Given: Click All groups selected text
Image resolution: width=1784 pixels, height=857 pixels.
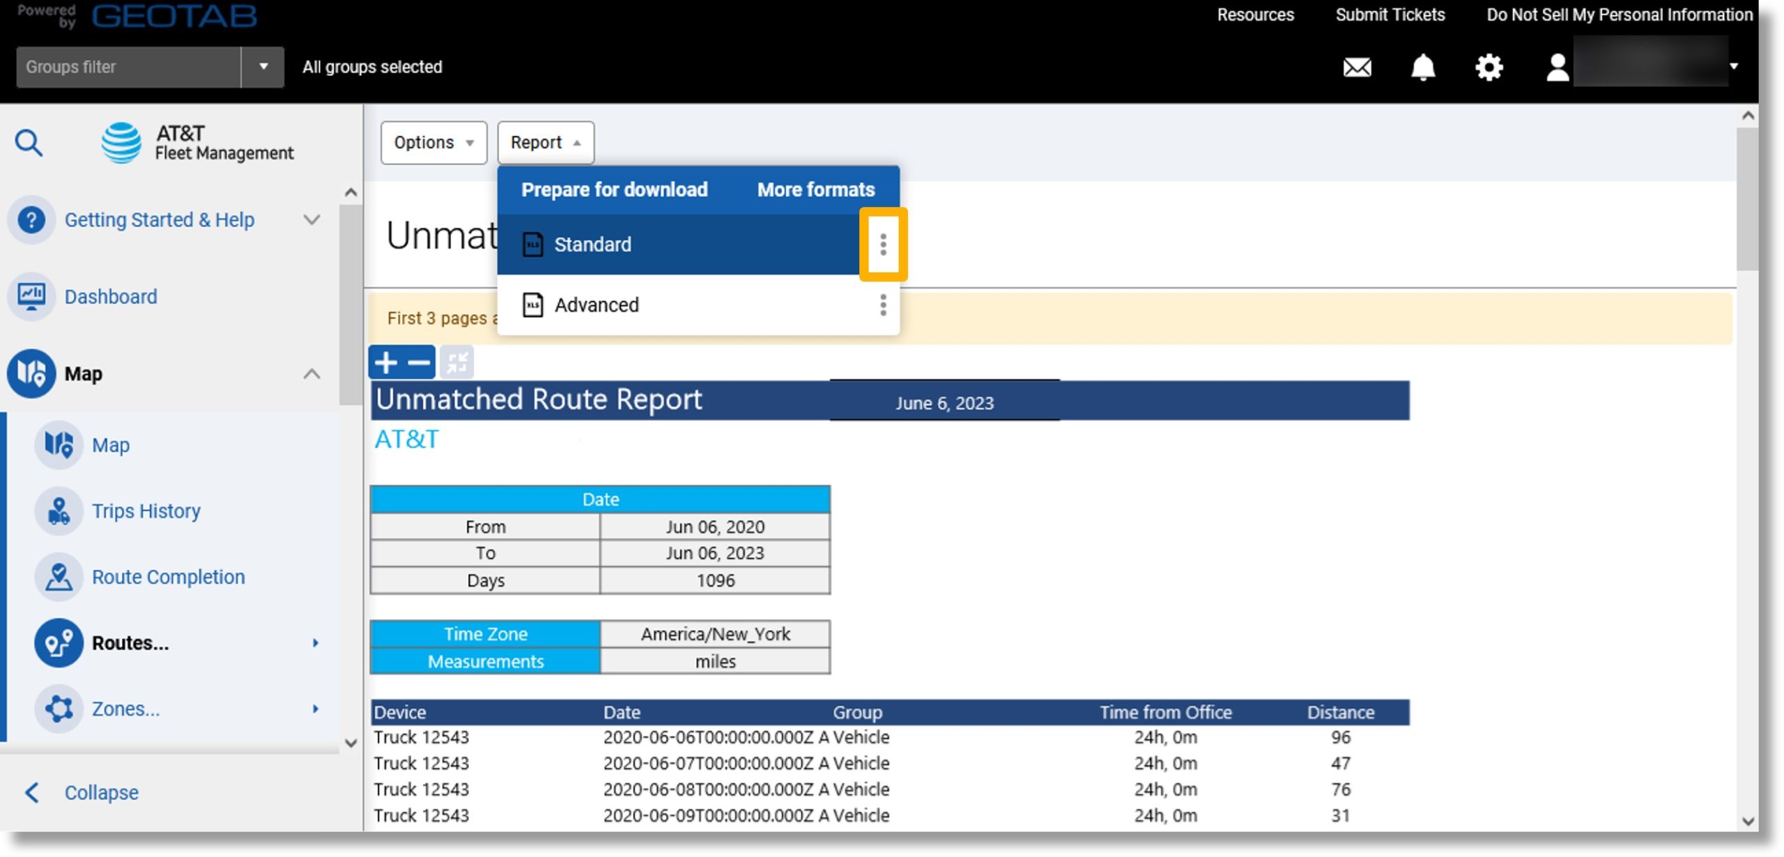Looking at the screenshot, I should click(372, 67).
